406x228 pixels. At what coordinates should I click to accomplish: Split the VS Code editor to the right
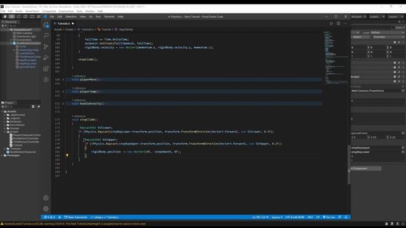point(338,23)
